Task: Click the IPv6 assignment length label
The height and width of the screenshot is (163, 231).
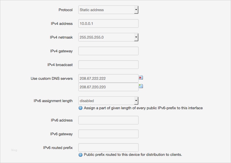Action: (x=53, y=101)
